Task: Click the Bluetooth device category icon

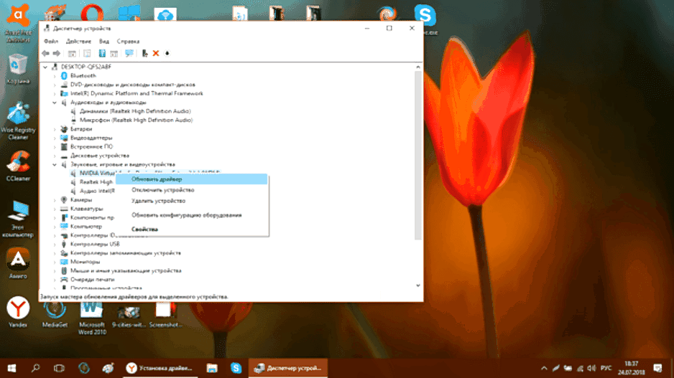Action: point(64,75)
